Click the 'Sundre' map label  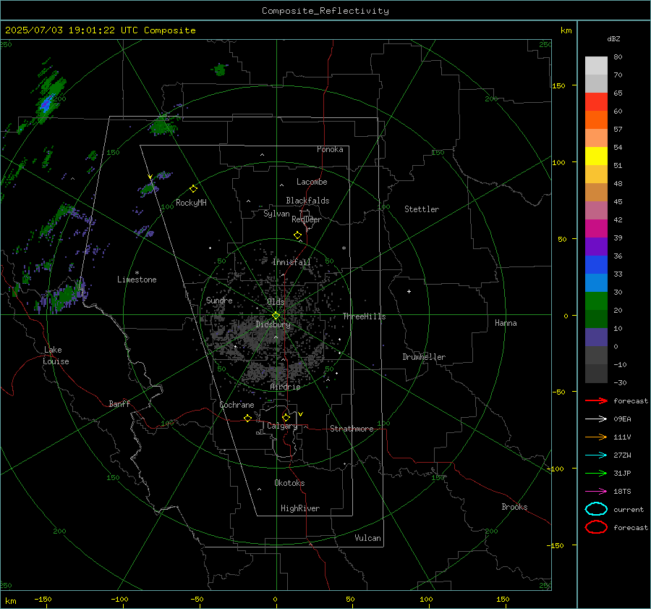click(x=219, y=300)
